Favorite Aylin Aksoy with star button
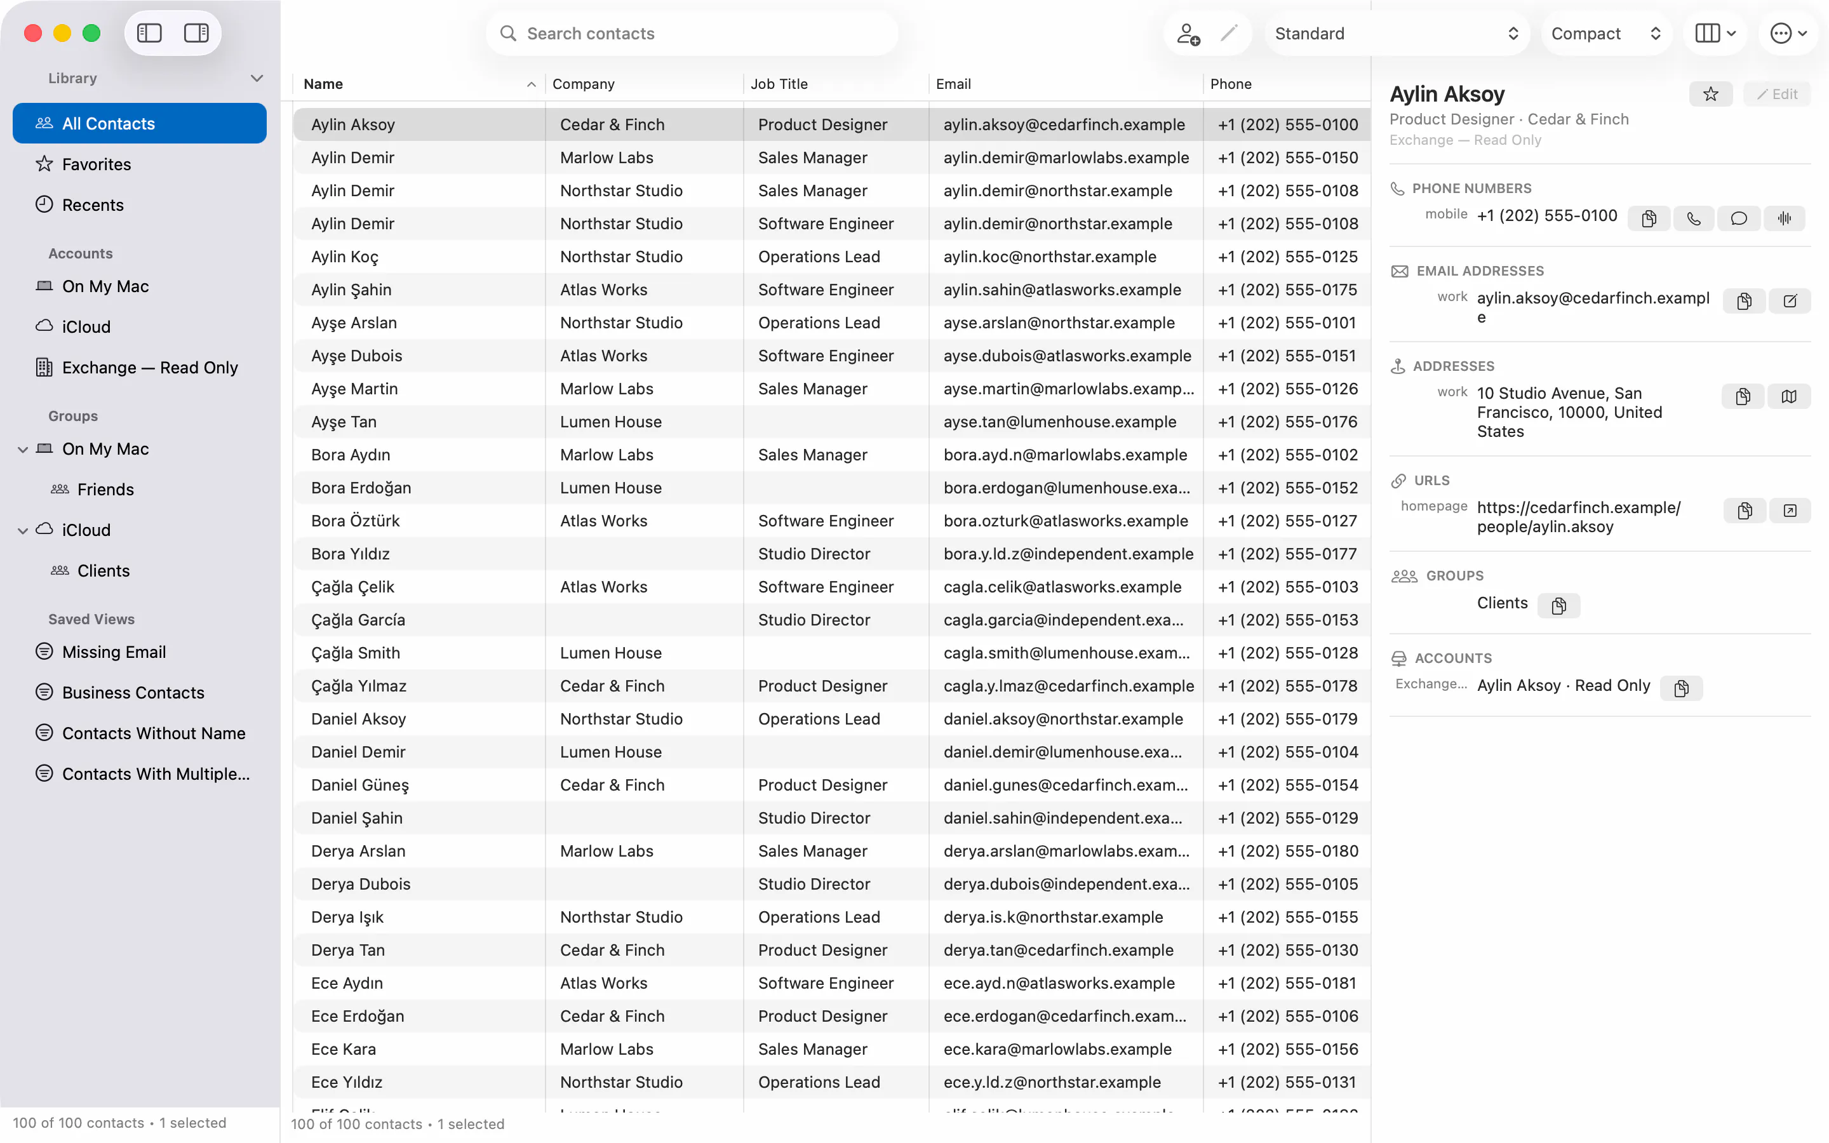The height and width of the screenshot is (1143, 1829). tap(1711, 94)
